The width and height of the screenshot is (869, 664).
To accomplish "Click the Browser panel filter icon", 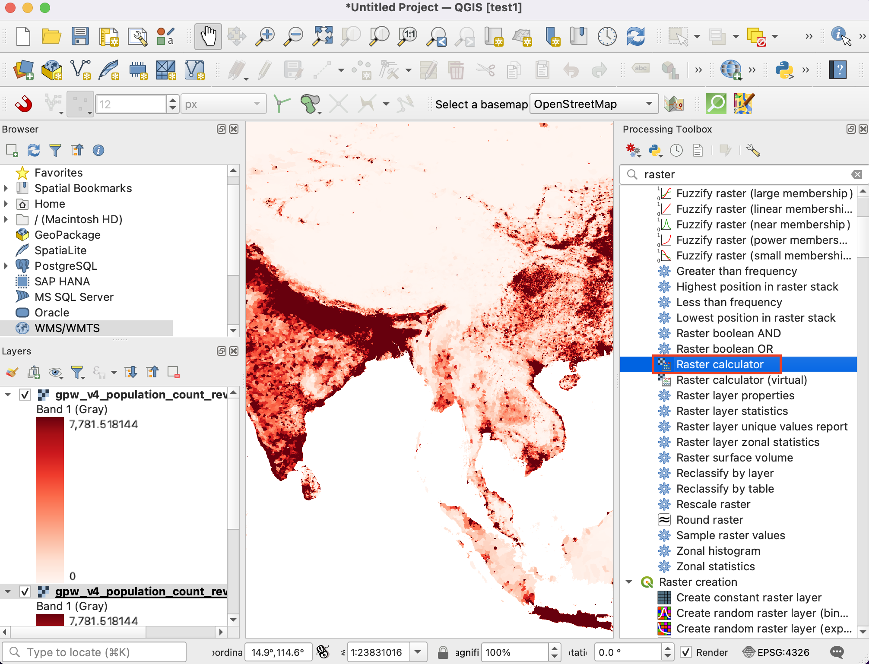I will coord(55,150).
